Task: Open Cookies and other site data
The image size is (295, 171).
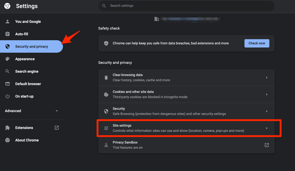Action: pos(186,94)
